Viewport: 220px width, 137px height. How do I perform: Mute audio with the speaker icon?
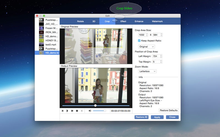(x=90, y=111)
